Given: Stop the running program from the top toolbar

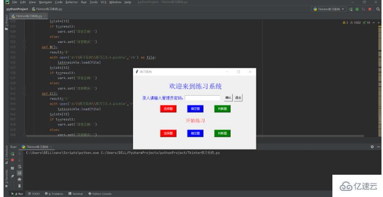Looking at the screenshot, I should [370, 9].
